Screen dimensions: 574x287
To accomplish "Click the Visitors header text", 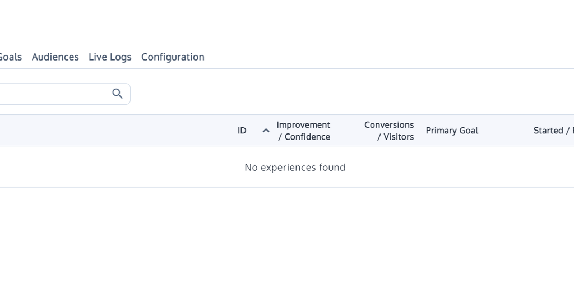I will tap(399, 137).
